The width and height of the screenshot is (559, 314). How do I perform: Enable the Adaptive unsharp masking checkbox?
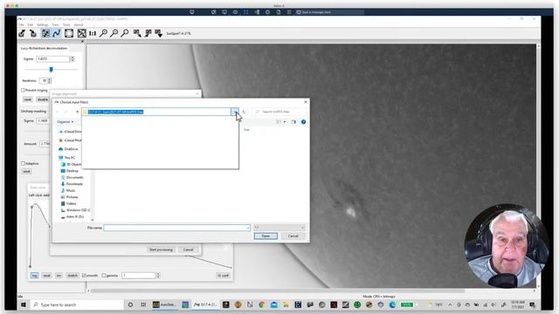[x=24, y=163]
